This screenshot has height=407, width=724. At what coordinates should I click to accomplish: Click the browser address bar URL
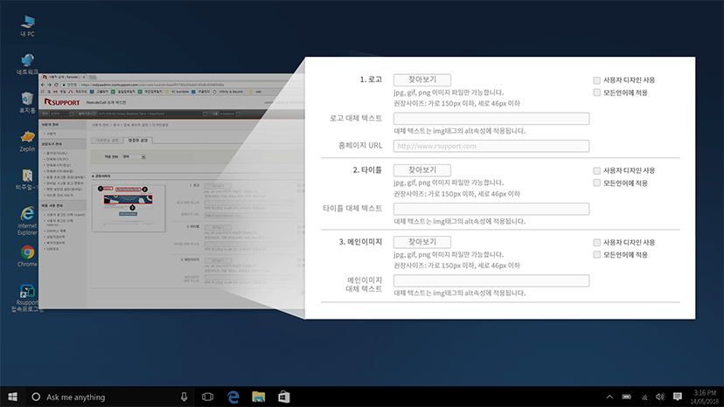point(152,85)
